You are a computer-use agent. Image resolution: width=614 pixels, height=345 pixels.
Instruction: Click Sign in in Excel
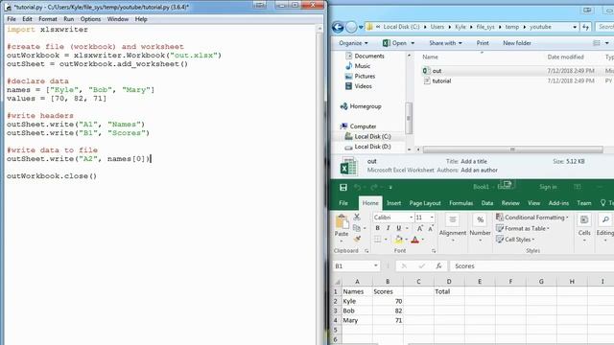(548, 187)
